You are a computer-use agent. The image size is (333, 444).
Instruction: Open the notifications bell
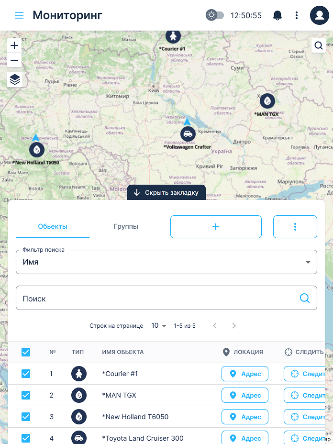277,15
